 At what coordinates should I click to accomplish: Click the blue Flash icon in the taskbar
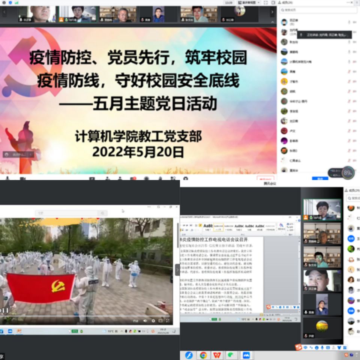tap(189, 355)
